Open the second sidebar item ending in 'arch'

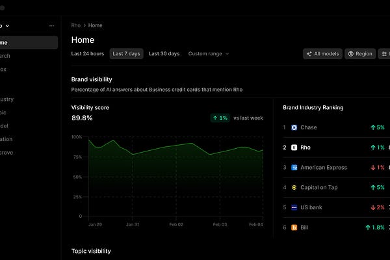tap(5, 56)
